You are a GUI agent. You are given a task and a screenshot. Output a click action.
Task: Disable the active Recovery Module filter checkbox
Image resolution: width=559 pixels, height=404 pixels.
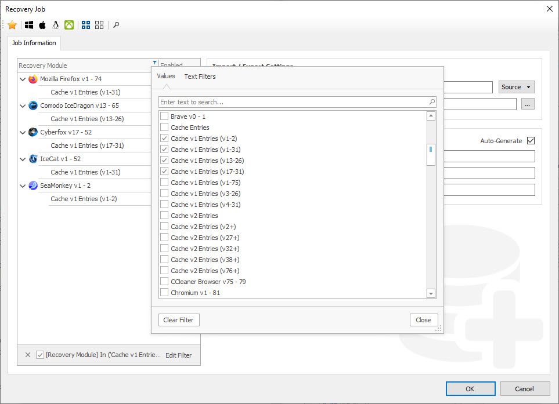(40, 355)
